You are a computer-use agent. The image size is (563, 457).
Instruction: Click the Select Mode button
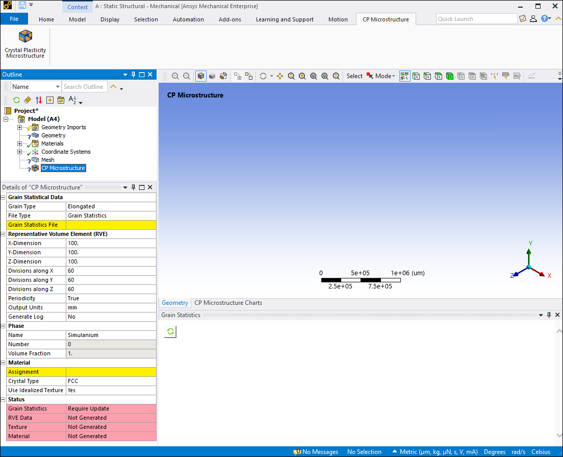tap(381, 76)
